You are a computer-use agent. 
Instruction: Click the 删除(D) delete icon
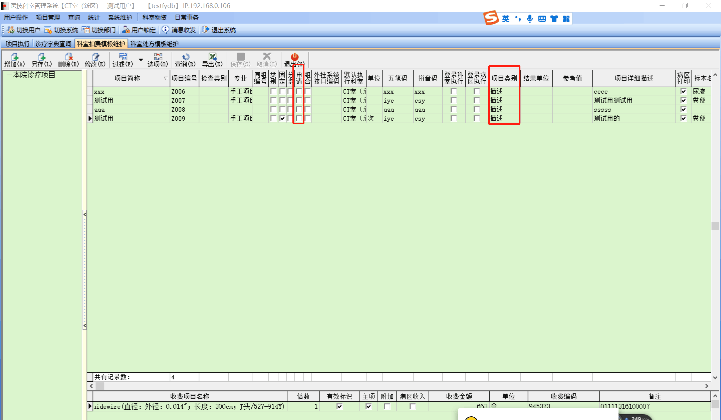[x=68, y=57]
